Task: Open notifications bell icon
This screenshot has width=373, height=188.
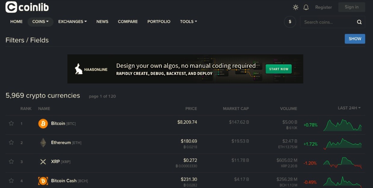Action: pyautogui.click(x=306, y=7)
